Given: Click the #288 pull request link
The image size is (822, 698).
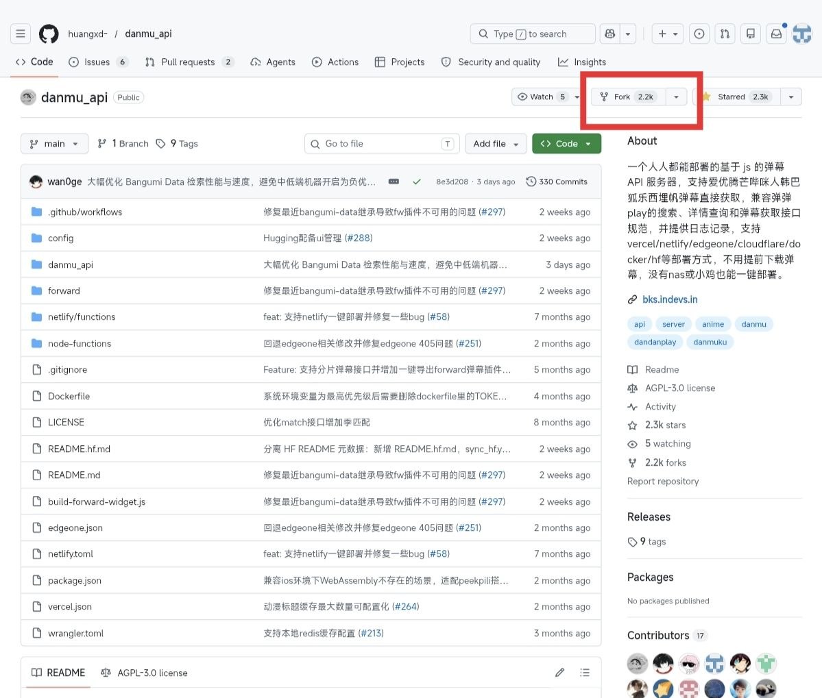Looking at the screenshot, I should 359,238.
